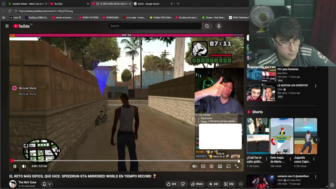This screenshot has height=189, width=336.
Task: Go back with browser back arrow
Action: click(3, 11)
